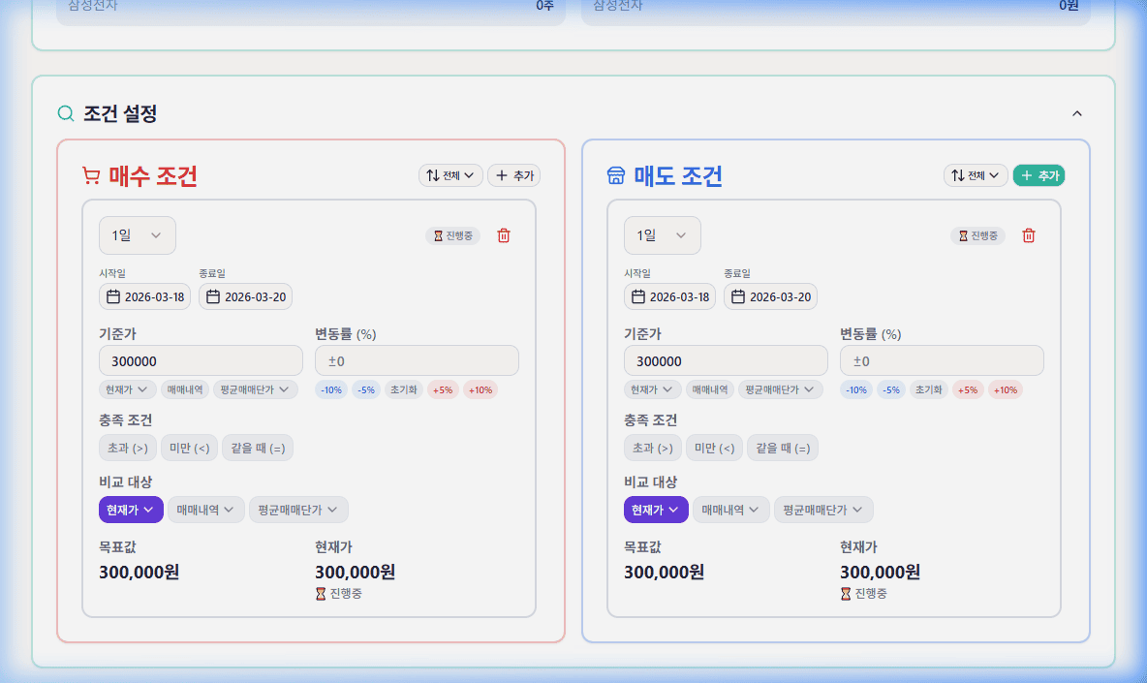This screenshot has height=683, width=1147.
Task: Click the magnifier icon beside the 조건 설정 header
Action: coord(65,112)
